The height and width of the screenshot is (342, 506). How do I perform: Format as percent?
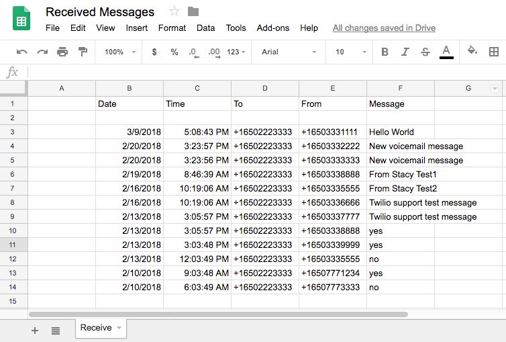pos(174,52)
